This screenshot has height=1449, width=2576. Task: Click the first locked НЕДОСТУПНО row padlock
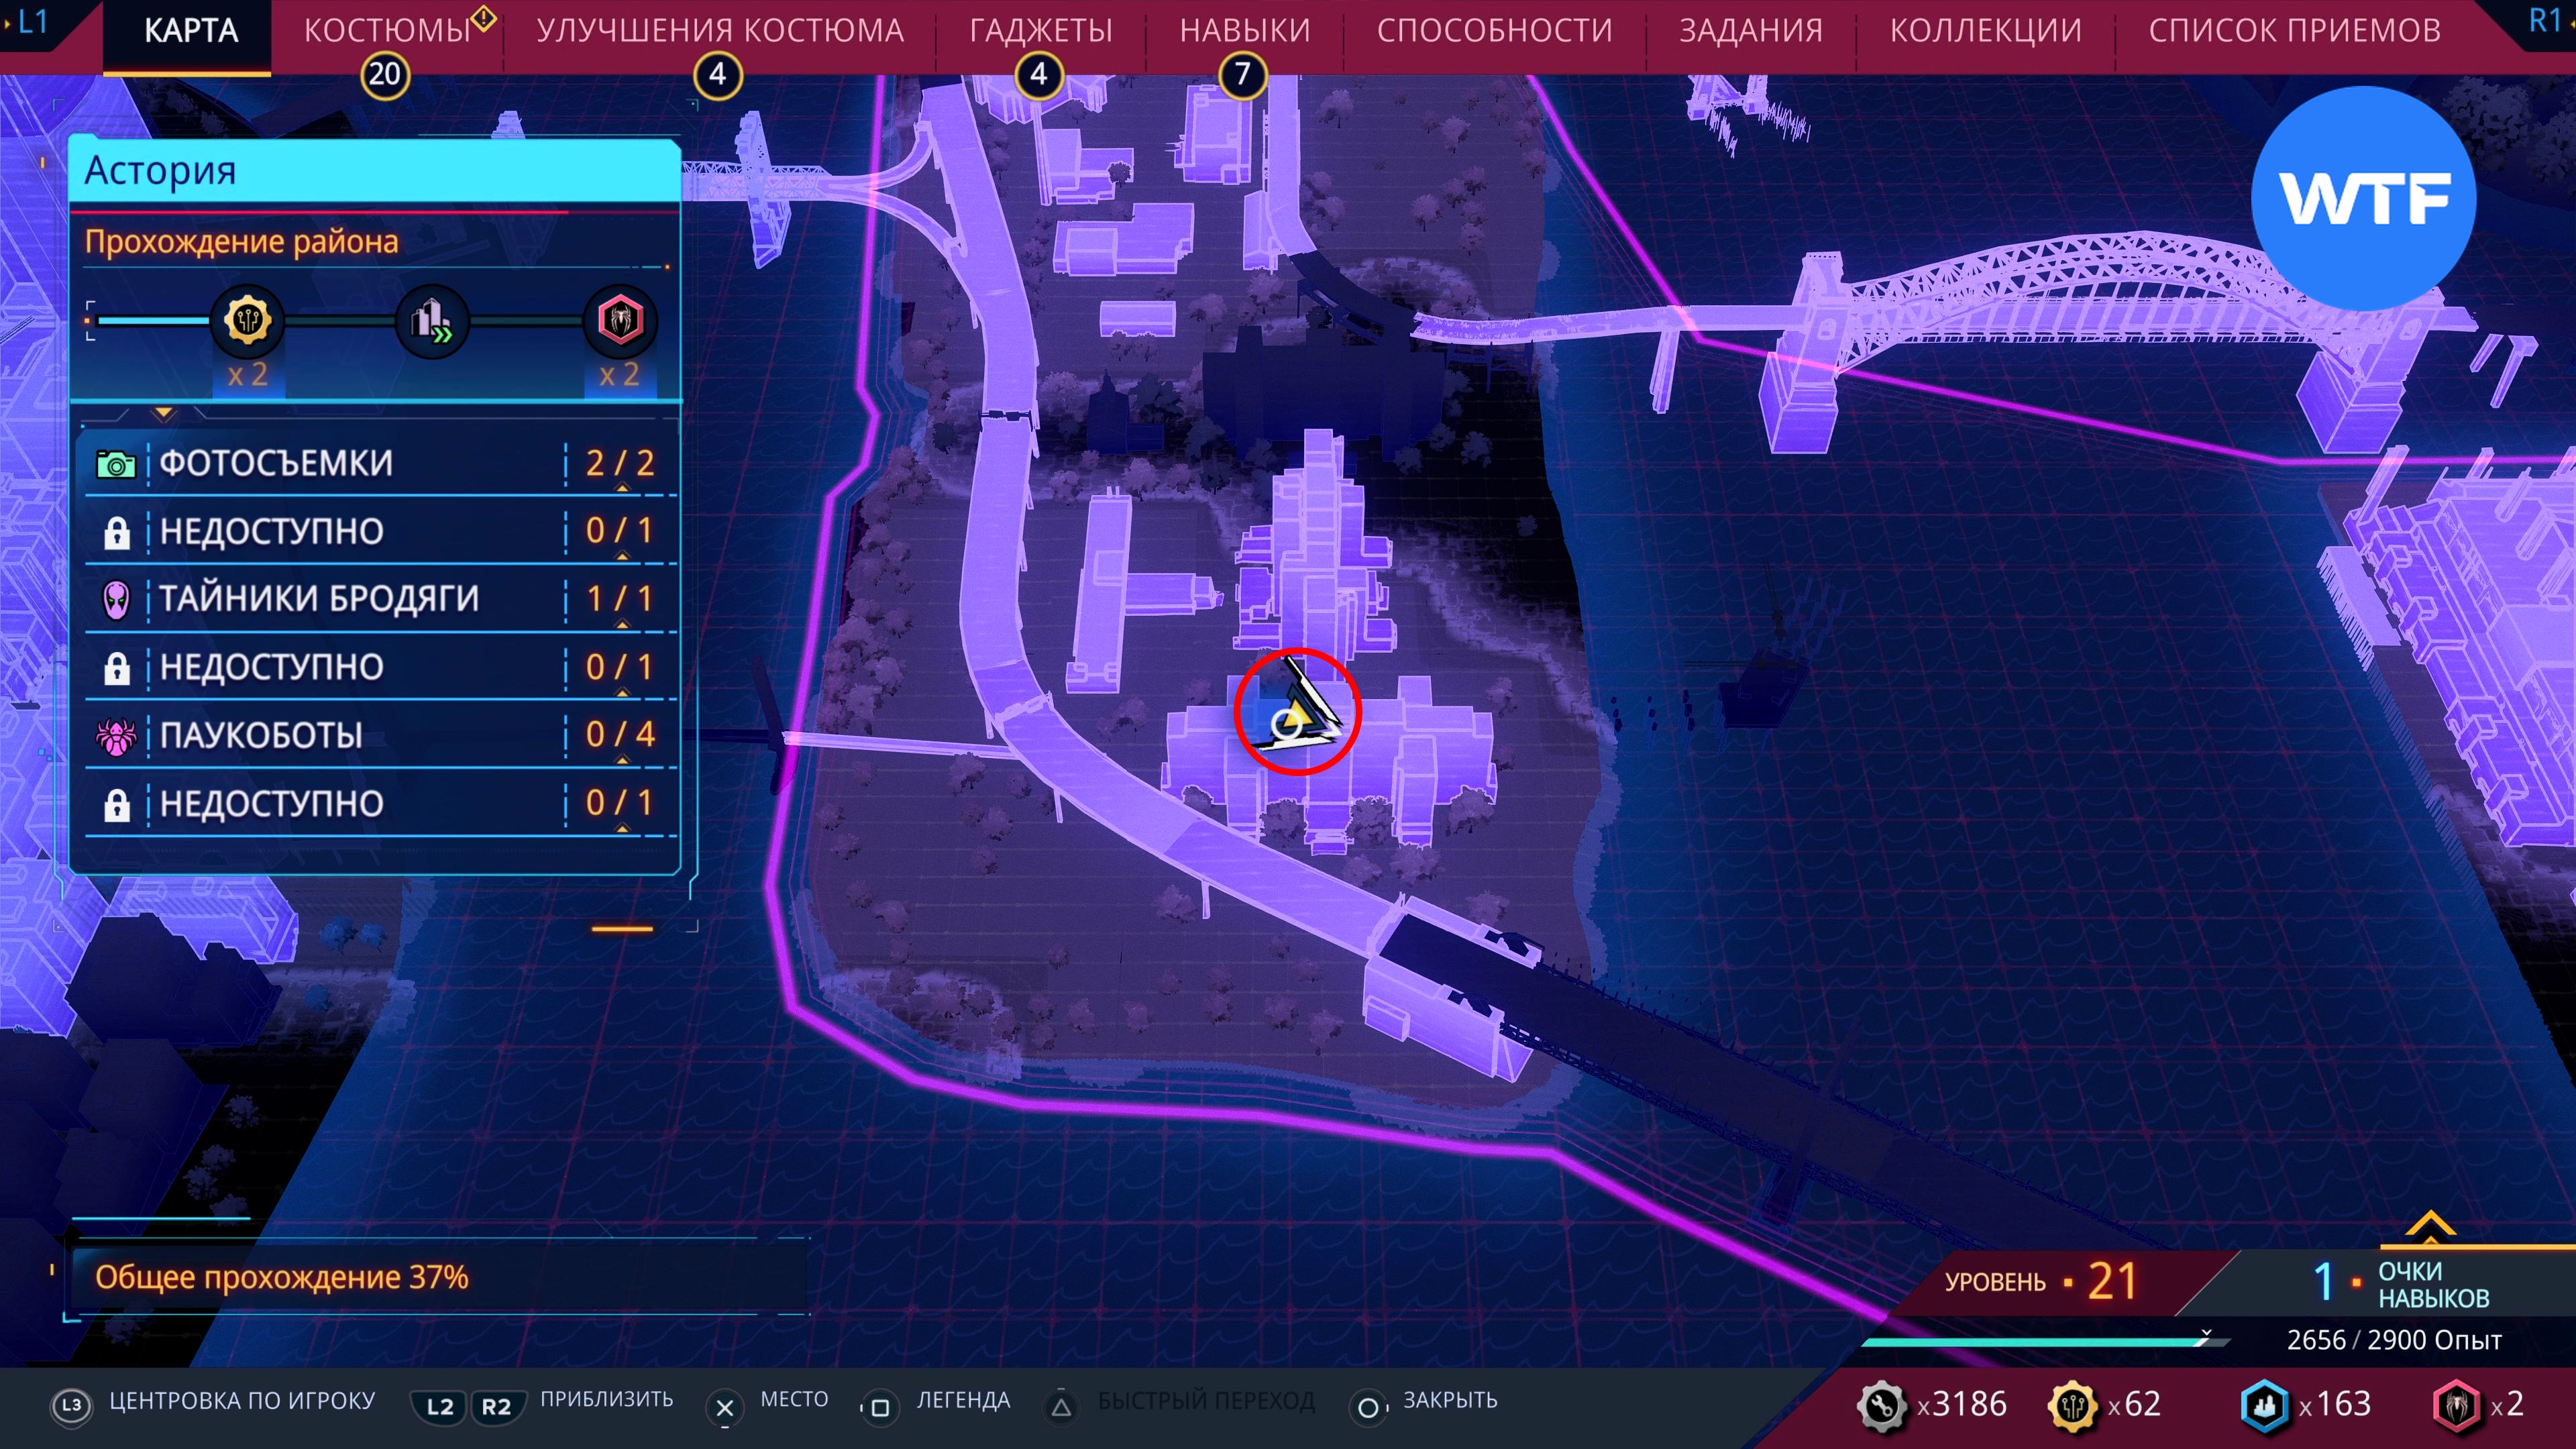click(116, 532)
